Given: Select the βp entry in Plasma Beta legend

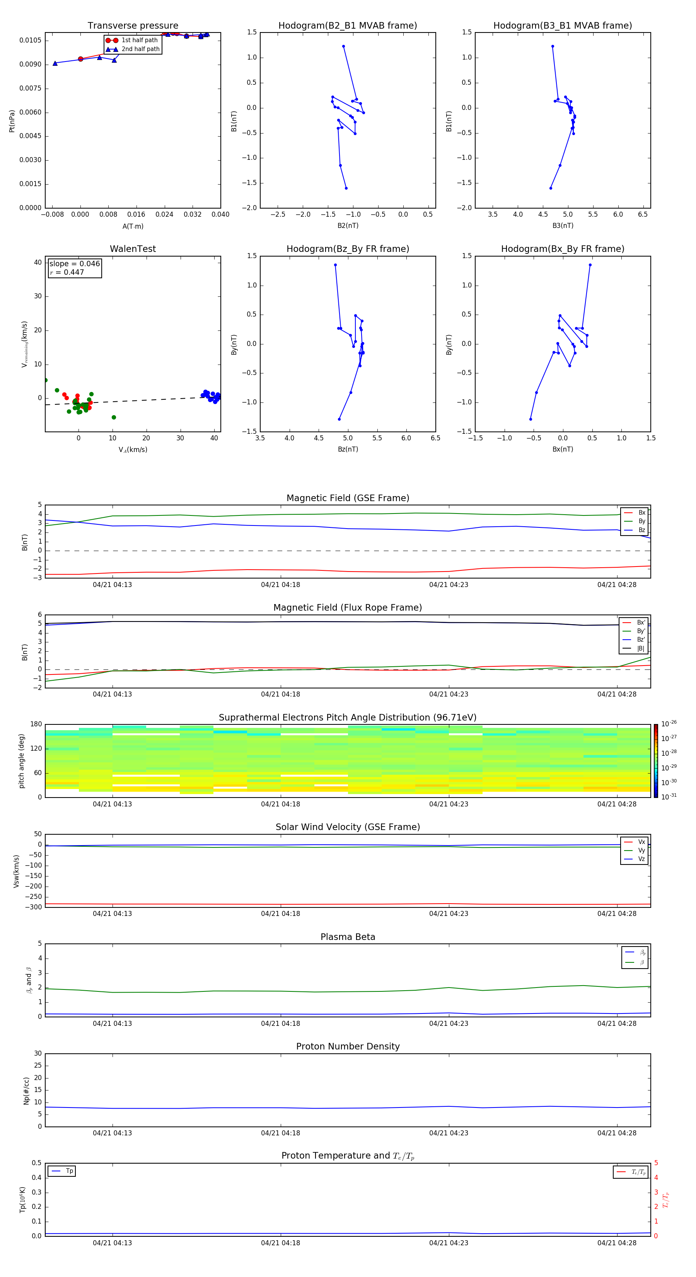Looking at the screenshot, I should (636, 952).
